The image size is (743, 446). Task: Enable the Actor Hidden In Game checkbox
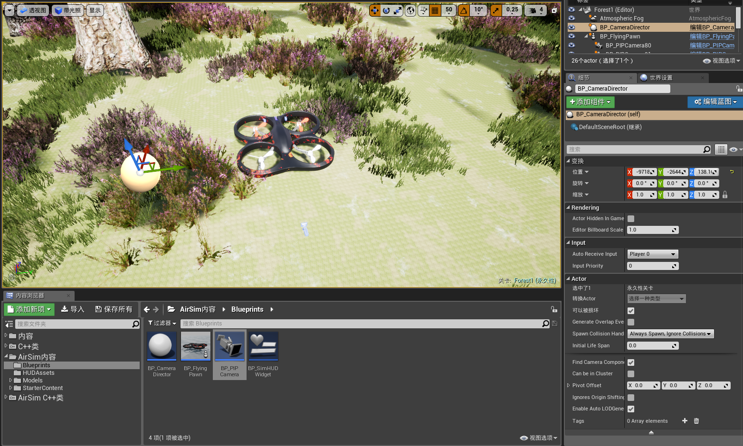click(631, 219)
